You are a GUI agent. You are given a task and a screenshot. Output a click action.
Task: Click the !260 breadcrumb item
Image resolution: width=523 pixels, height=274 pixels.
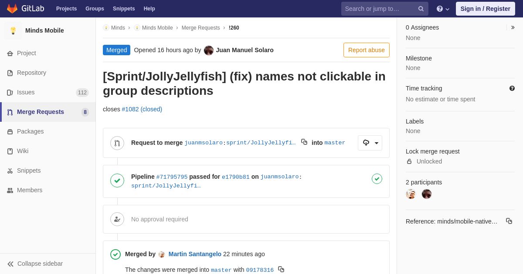click(234, 28)
